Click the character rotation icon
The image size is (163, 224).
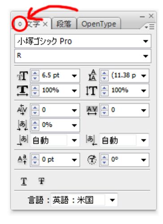tap(92, 159)
